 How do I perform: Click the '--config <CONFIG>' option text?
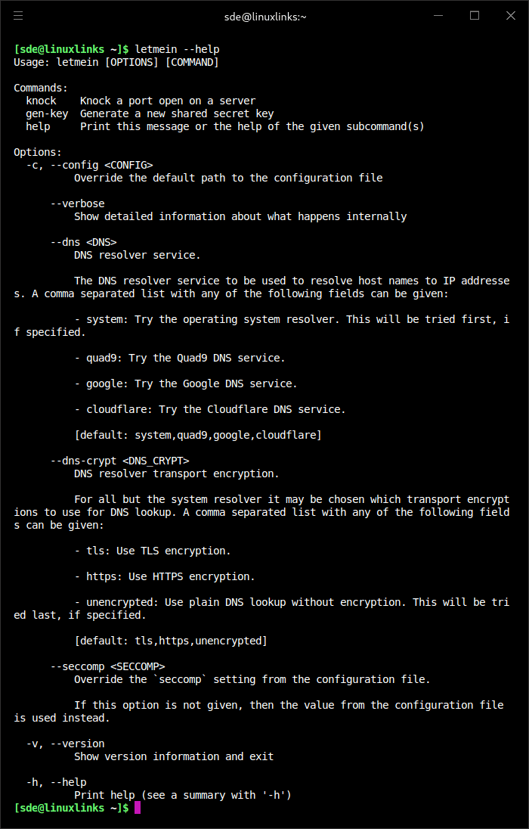(x=101, y=165)
